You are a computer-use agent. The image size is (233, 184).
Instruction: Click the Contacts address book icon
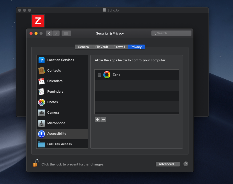[x=41, y=71]
